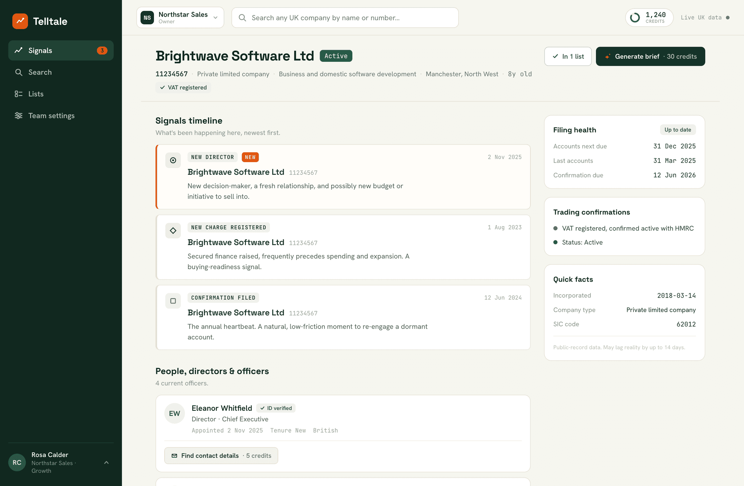Click the NS workspace avatar

[147, 17]
